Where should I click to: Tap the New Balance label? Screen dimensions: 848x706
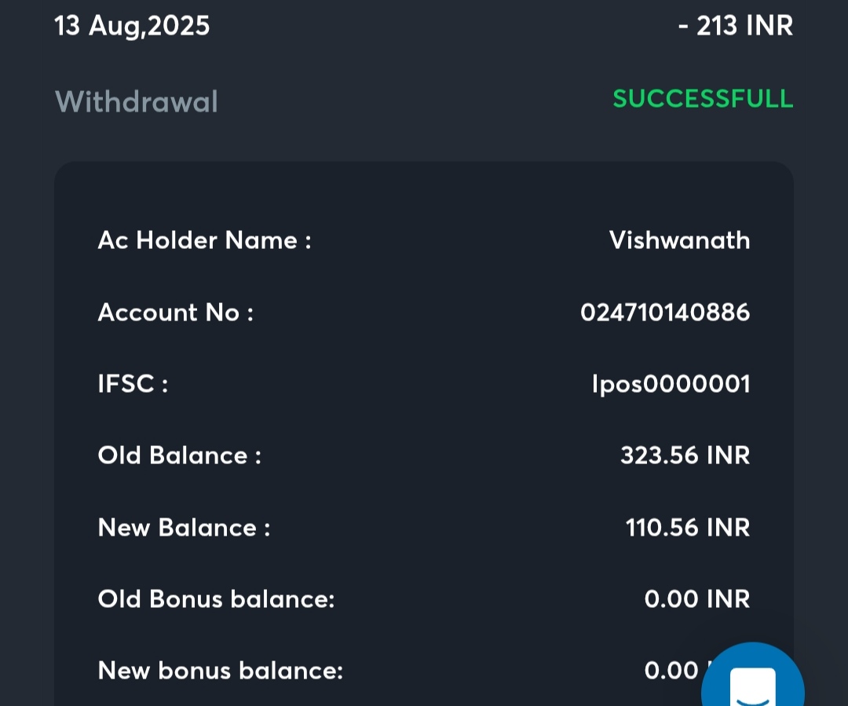[x=184, y=528]
